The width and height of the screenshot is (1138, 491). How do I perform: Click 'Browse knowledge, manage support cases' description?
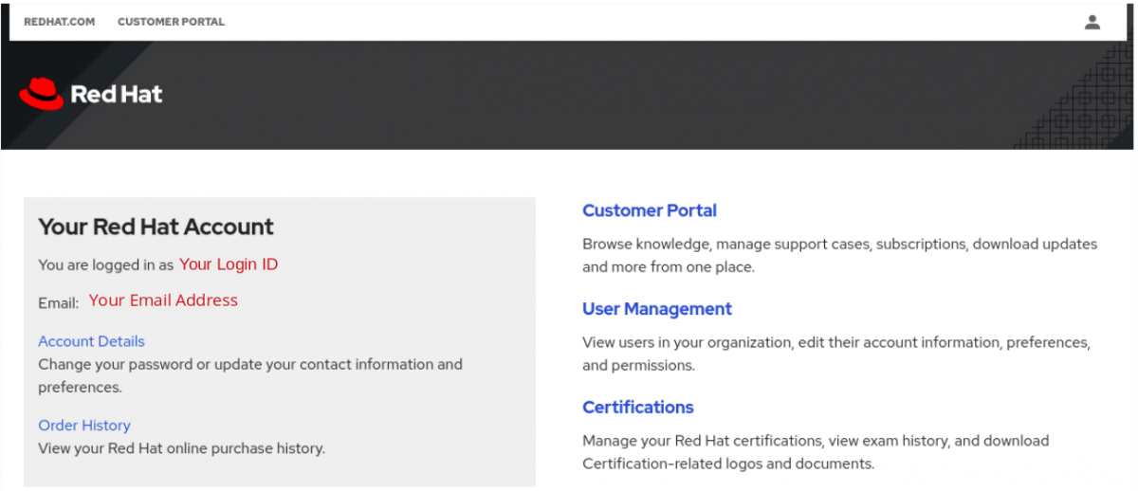(x=839, y=255)
